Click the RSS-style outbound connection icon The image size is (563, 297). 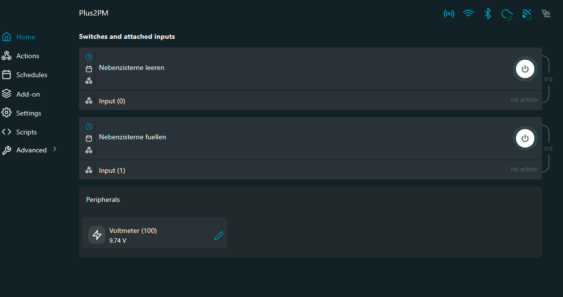[527, 15]
